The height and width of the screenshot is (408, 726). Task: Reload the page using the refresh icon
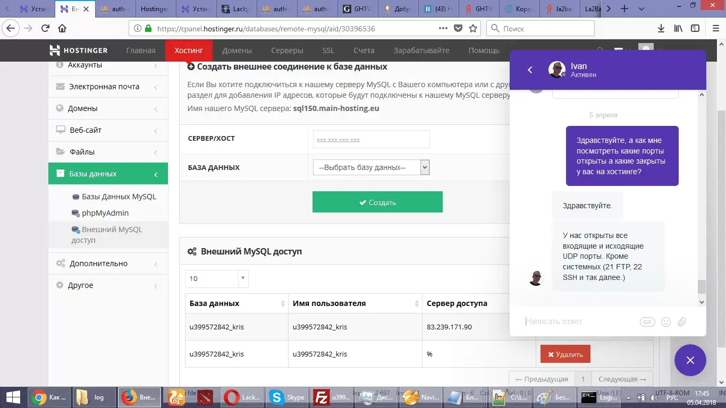click(45, 28)
